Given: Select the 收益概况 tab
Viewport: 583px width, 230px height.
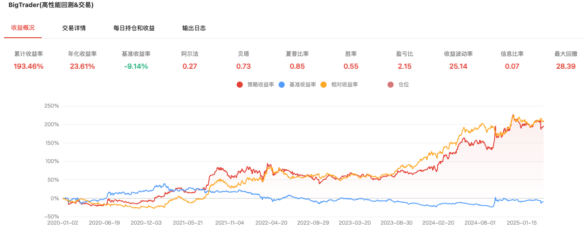Looking at the screenshot, I should [23, 27].
